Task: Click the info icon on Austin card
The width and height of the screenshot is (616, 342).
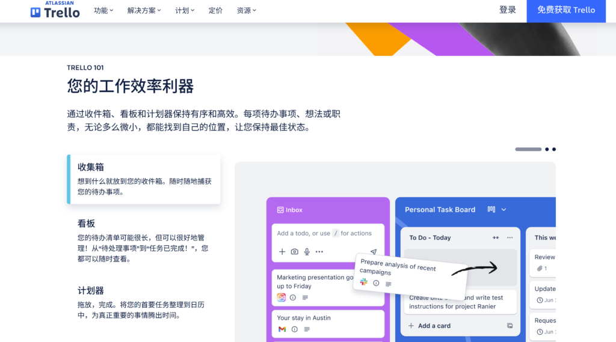Action: 294,329
